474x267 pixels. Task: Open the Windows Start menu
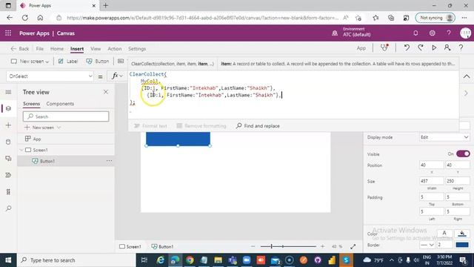[x=8, y=260]
